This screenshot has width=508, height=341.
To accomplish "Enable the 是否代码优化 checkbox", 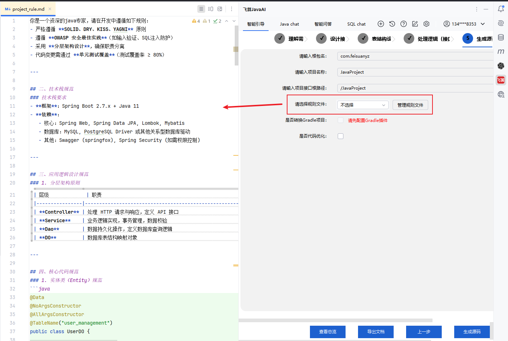I will (341, 136).
